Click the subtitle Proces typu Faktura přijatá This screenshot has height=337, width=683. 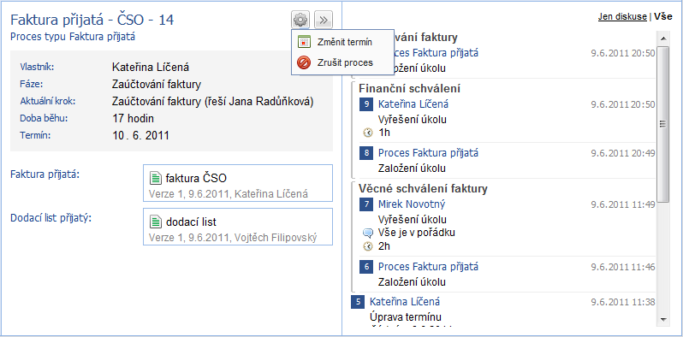click(x=73, y=37)
